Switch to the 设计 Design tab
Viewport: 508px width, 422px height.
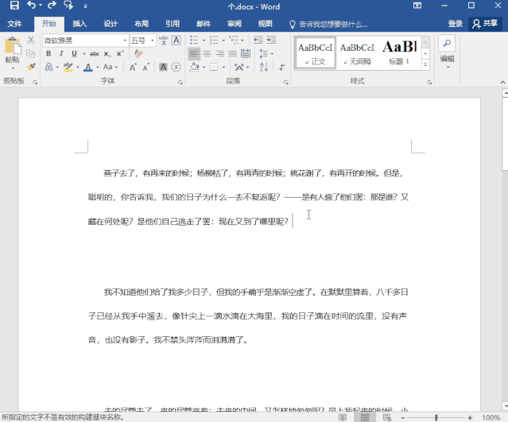pos(111,24)
